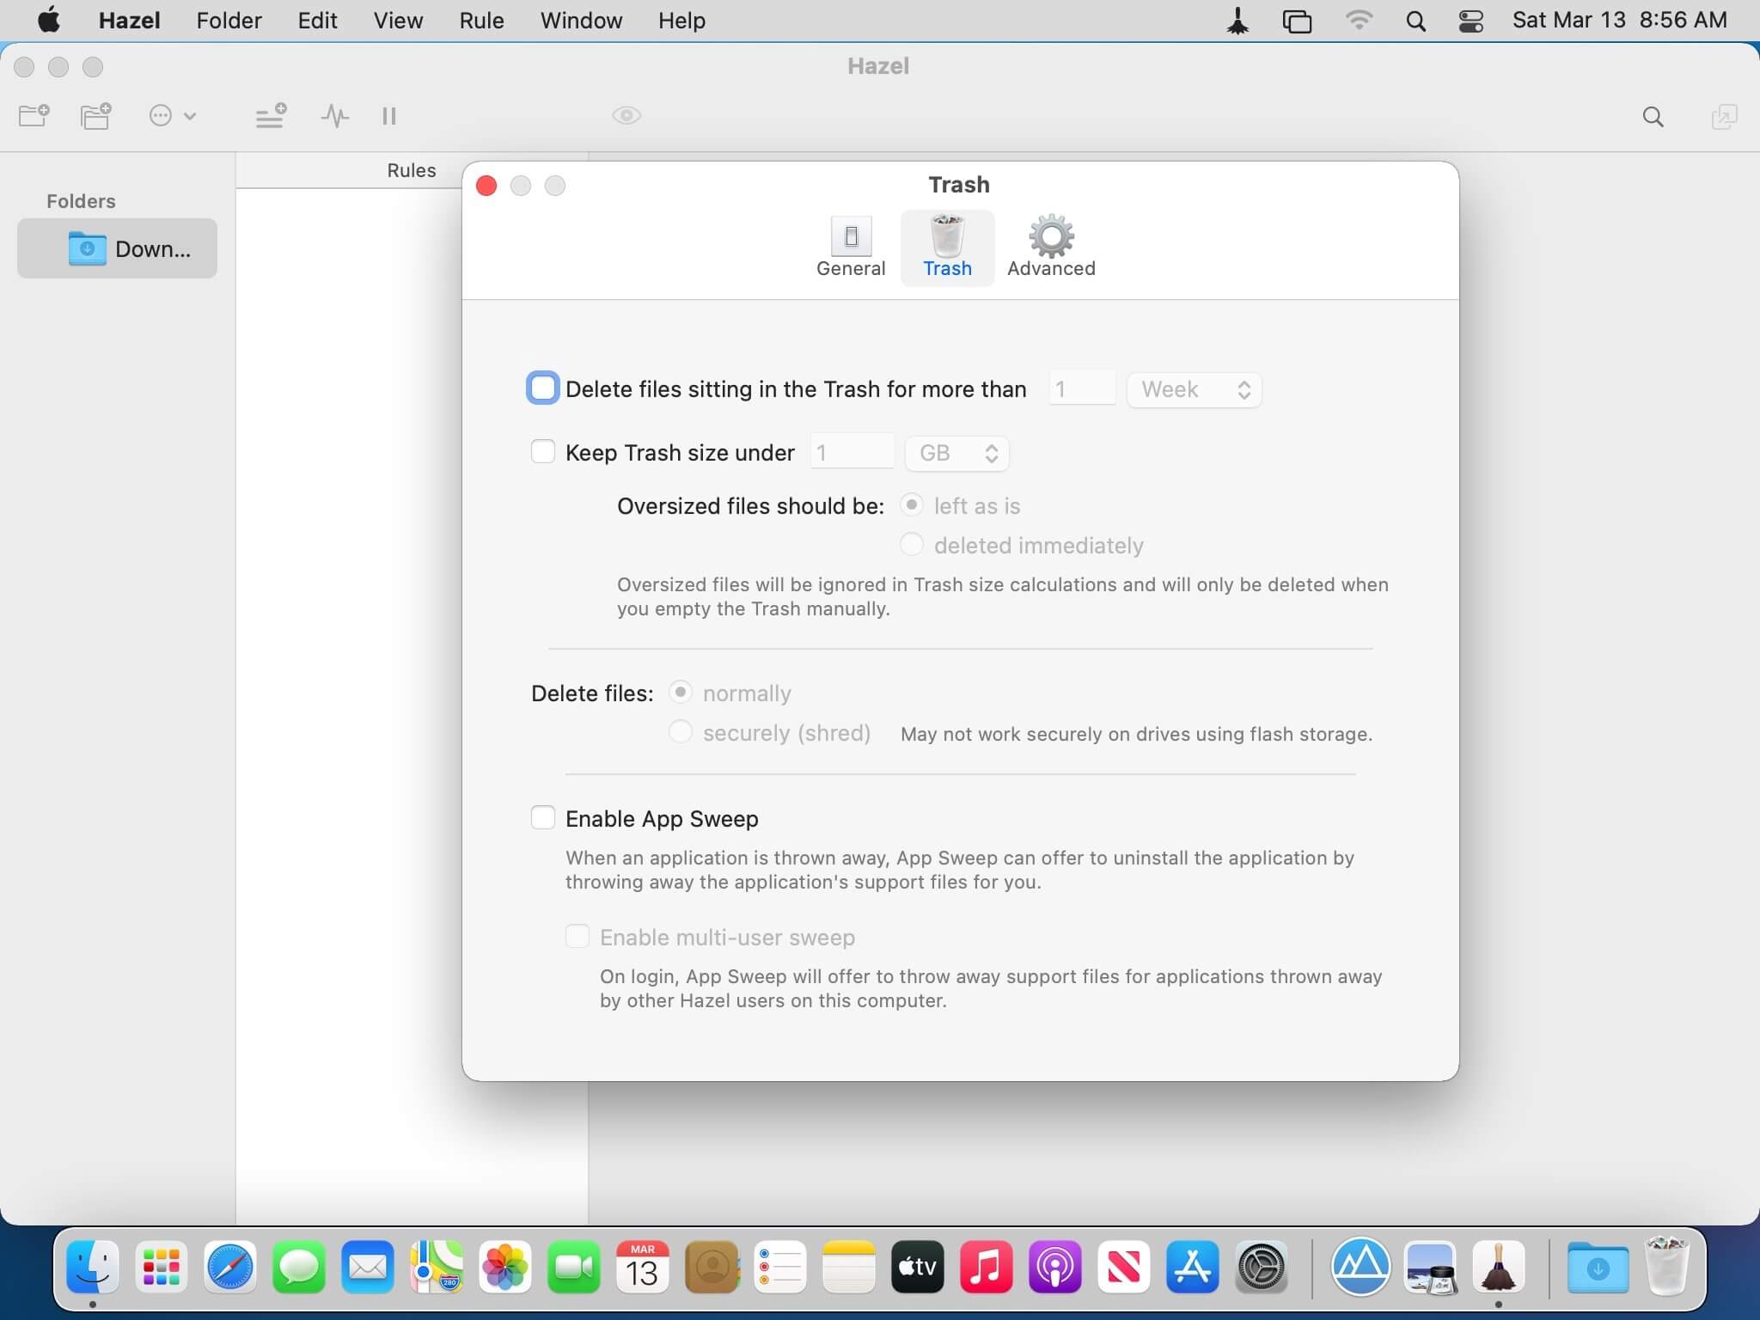The image size is (1760, 1320).
Task: Pause Hazel rules with pause icon
Action: (x=388, y=115)
